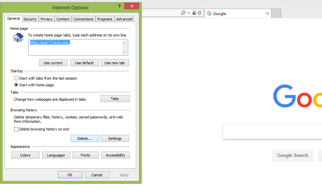
Task: Switch to the Security tab
Action: click(30, 19)
